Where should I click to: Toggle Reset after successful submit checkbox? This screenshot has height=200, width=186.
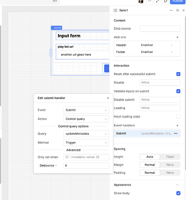click(178, 74)
